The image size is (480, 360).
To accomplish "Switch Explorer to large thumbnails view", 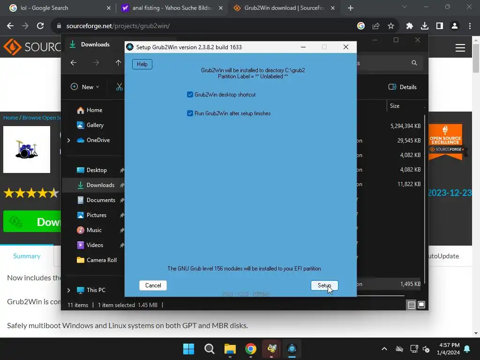I will [x=421, y=305].
